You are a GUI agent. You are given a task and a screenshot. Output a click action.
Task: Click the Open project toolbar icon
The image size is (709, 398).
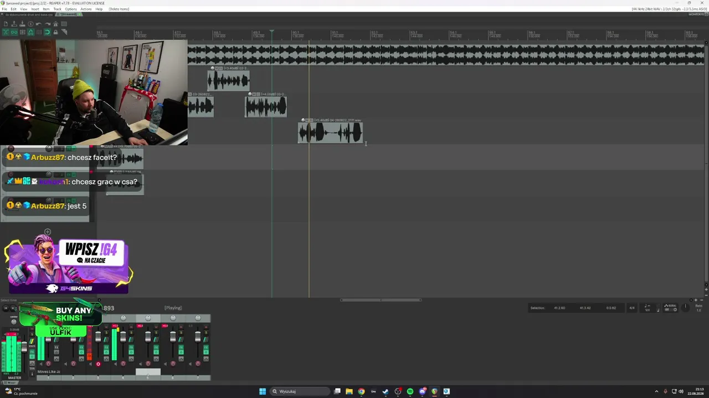click(x=14, y=24)
